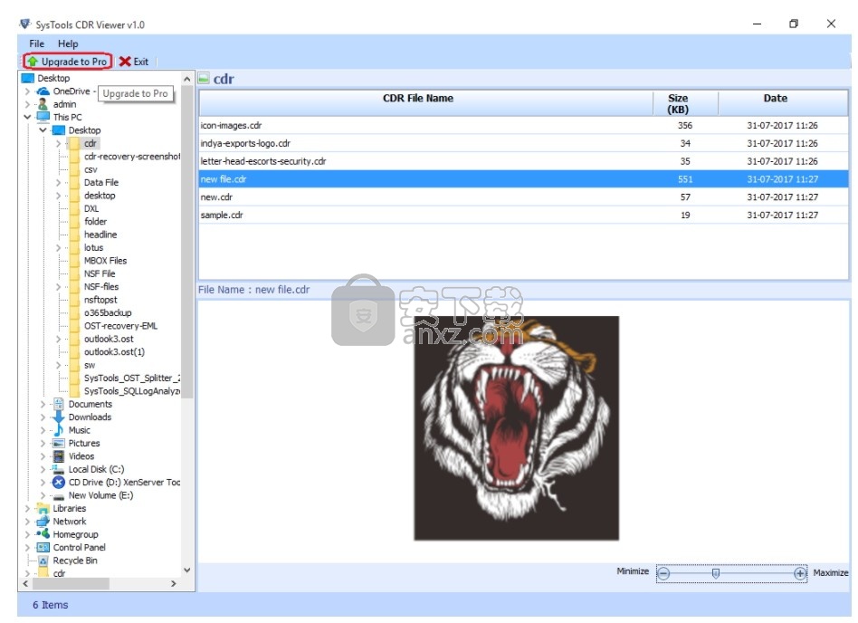Select the nsftopst folder
This screenshot has height=623, width=858.
(x=100, y=300)
